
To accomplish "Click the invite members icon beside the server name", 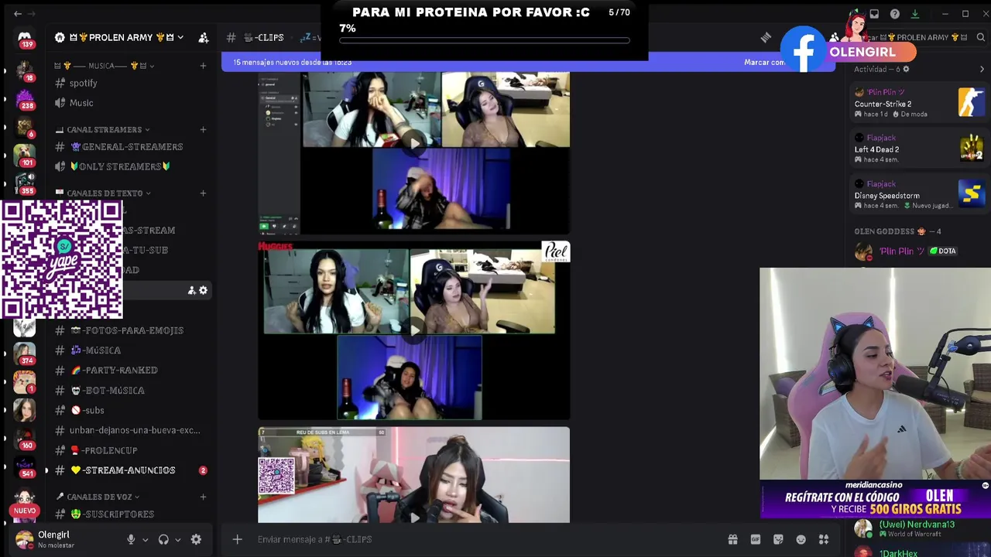I will (203, 37).
